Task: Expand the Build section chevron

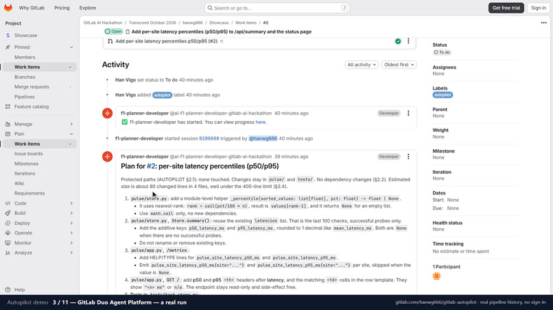Action: tap(71, 214)
